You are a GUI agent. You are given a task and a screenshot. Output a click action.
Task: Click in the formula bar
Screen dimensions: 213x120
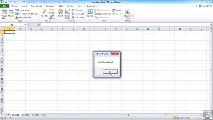tap(125, 25)
